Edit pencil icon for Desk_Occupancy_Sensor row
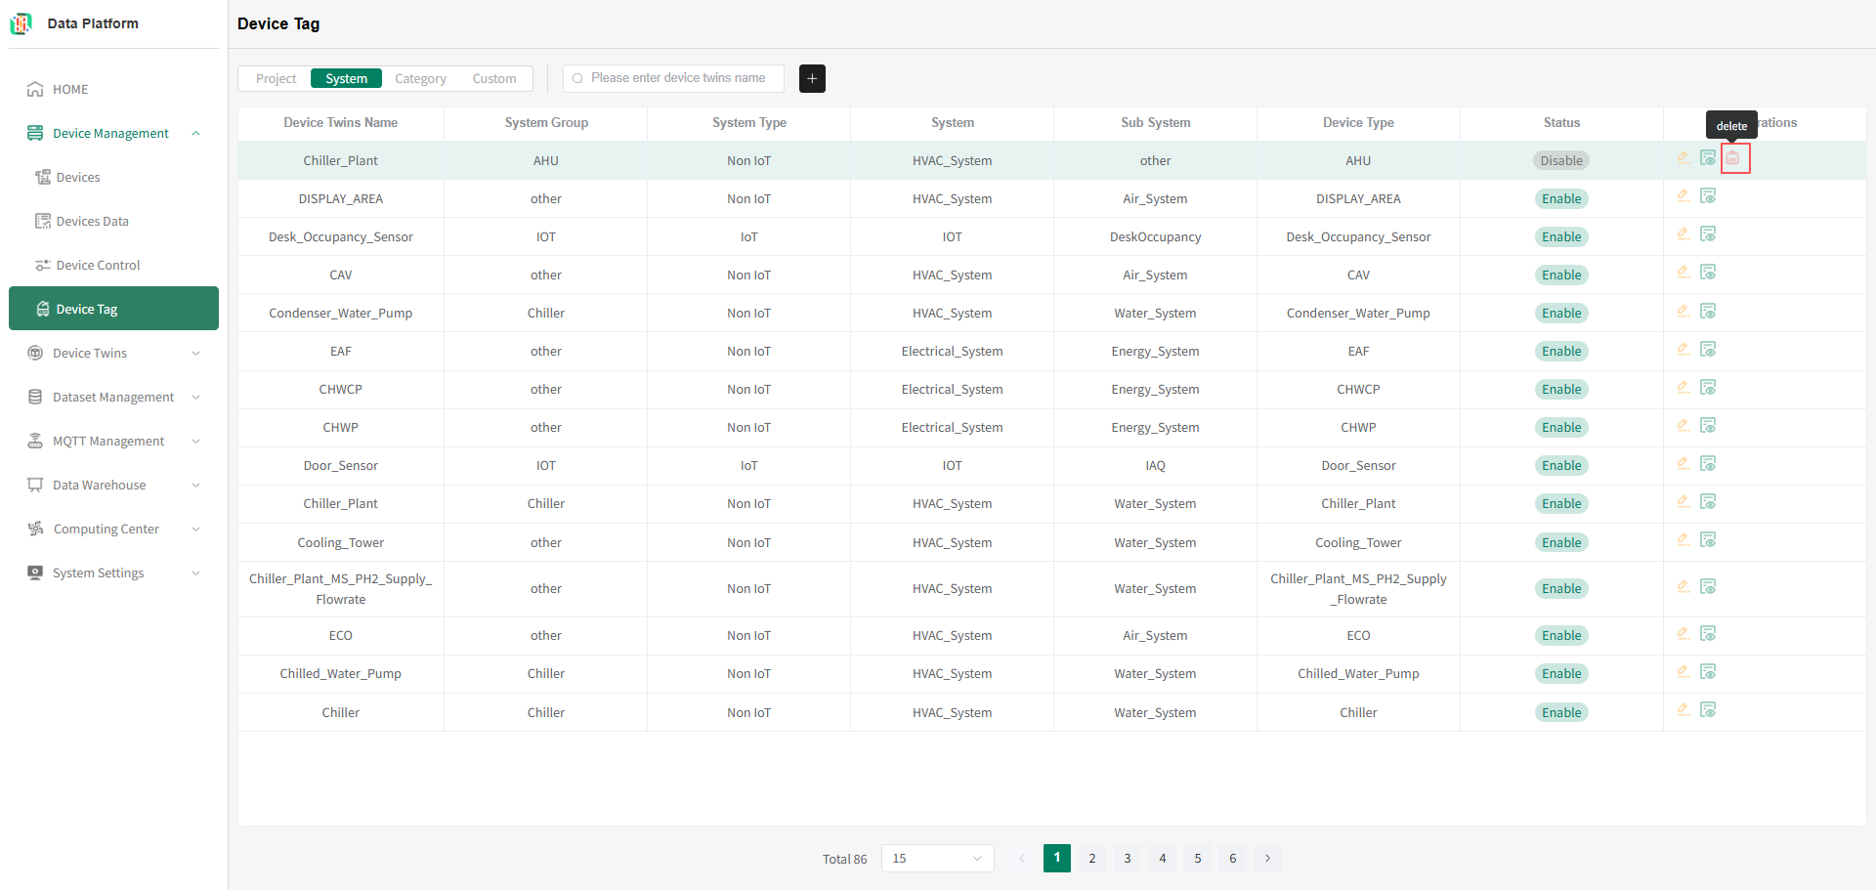This screenshot has height=890, width=1876. tap(1684, 233)
